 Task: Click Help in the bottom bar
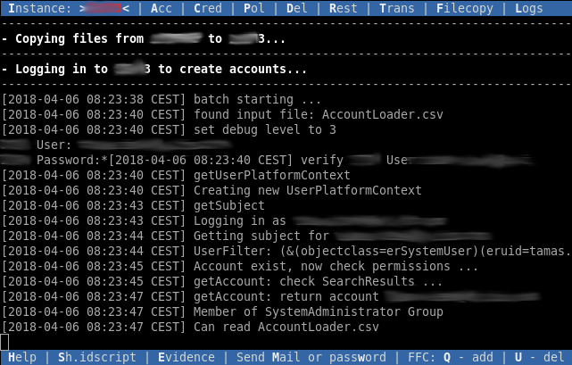(22, 357)
